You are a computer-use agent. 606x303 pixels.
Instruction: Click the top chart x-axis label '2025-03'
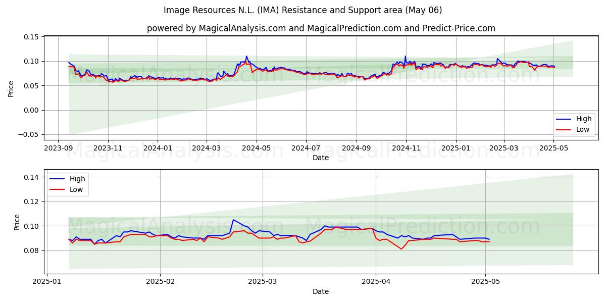click(504, 147)
